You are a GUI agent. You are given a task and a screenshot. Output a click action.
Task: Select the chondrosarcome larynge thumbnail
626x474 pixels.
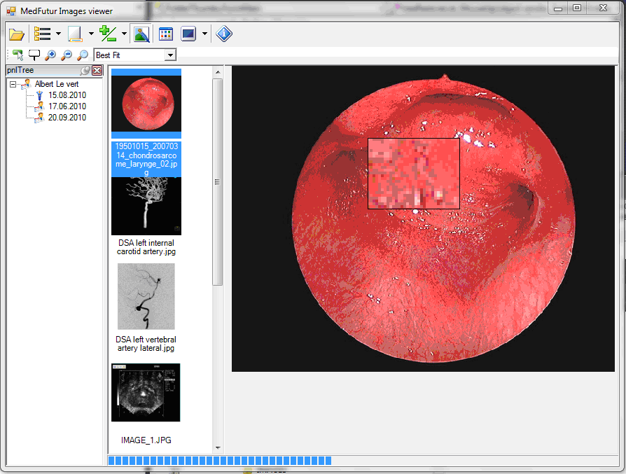146,104
